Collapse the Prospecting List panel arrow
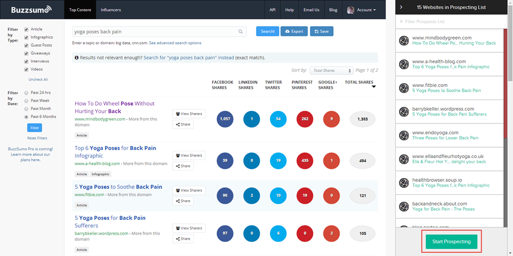The image size is (513, 256). coord(401,7)
